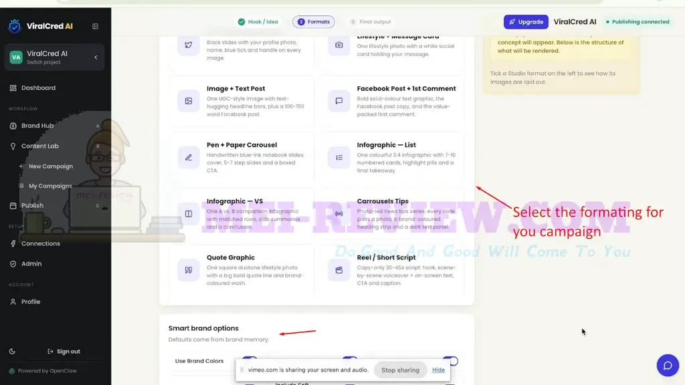Image resolution: width=685 pixels, height=385 pixels.
Task: Open the Switch project selector
Action: (x=55, y=57)
